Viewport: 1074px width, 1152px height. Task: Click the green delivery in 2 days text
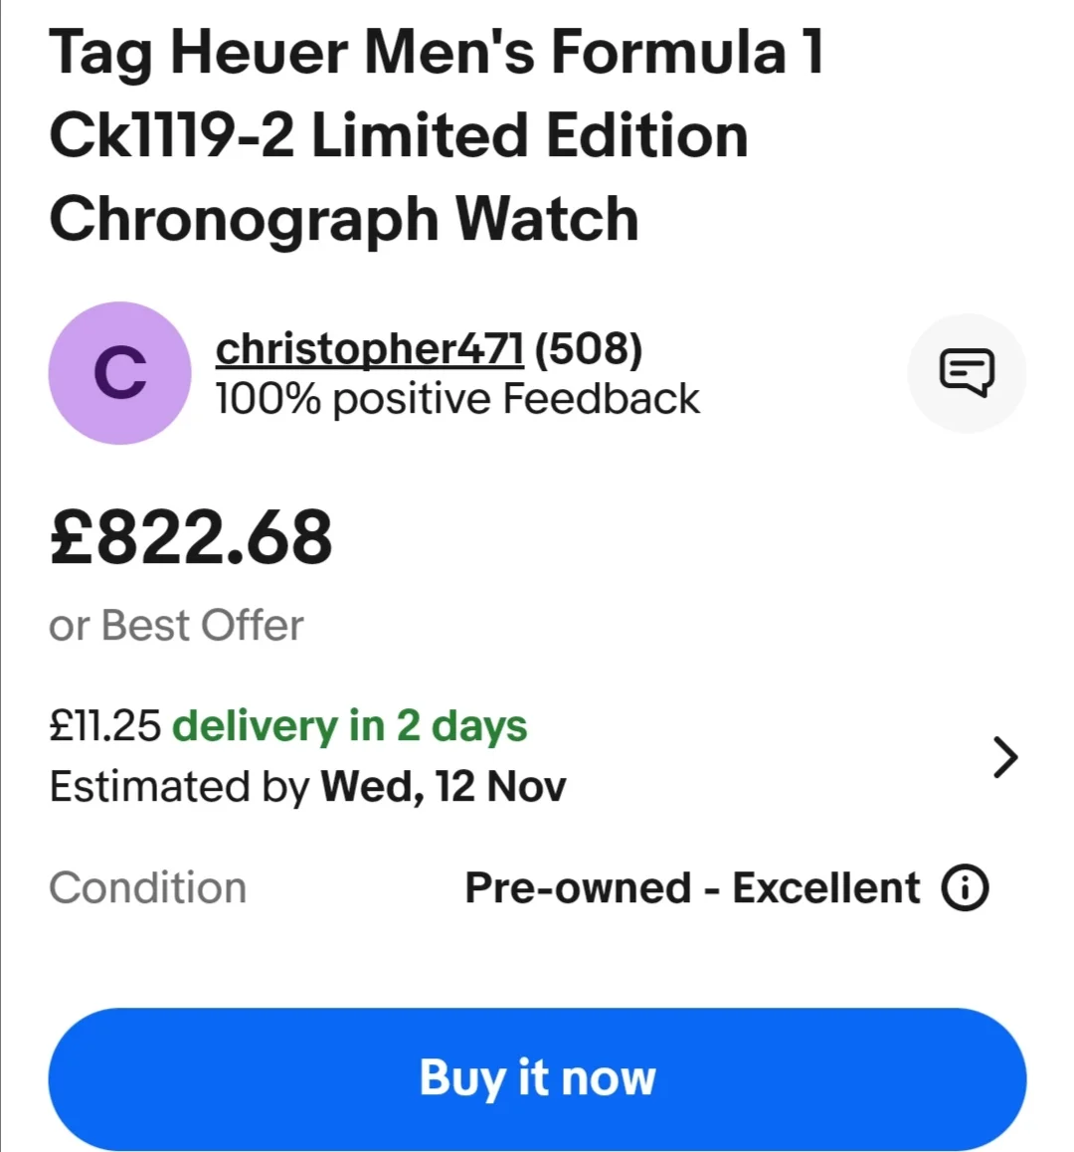pyautogui.click(x=349, y=725)
